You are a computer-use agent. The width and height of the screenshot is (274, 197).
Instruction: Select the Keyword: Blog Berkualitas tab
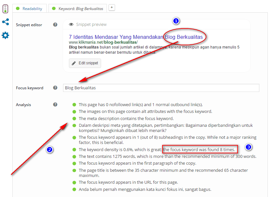(x=77, y=9)
